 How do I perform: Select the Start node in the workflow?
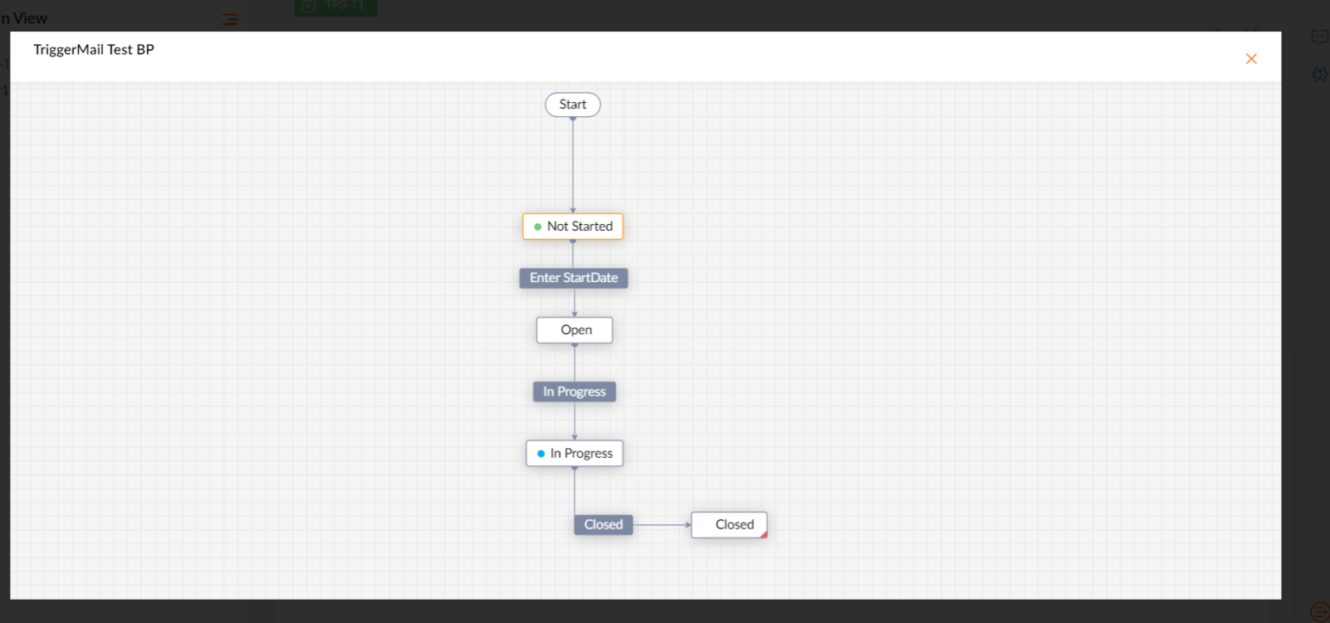[572, 104]
